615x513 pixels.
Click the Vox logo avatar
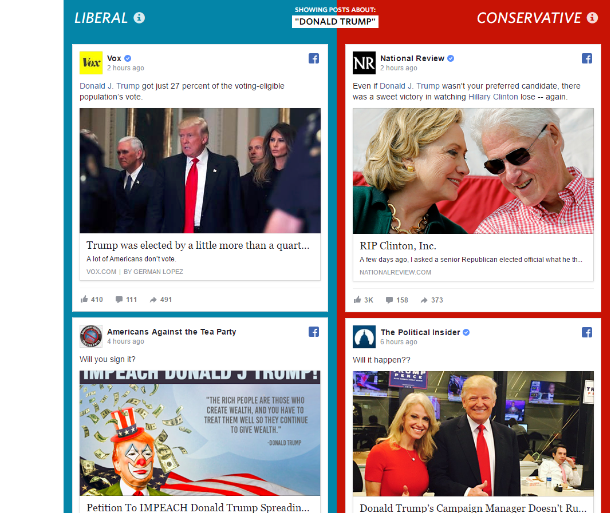click(91, 63)
